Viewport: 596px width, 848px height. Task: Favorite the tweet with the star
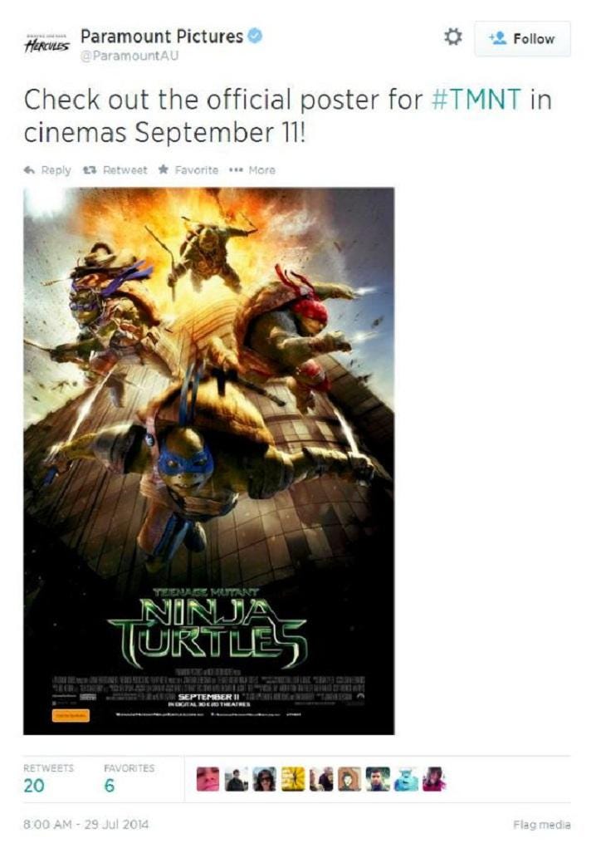tap(188, 170)
